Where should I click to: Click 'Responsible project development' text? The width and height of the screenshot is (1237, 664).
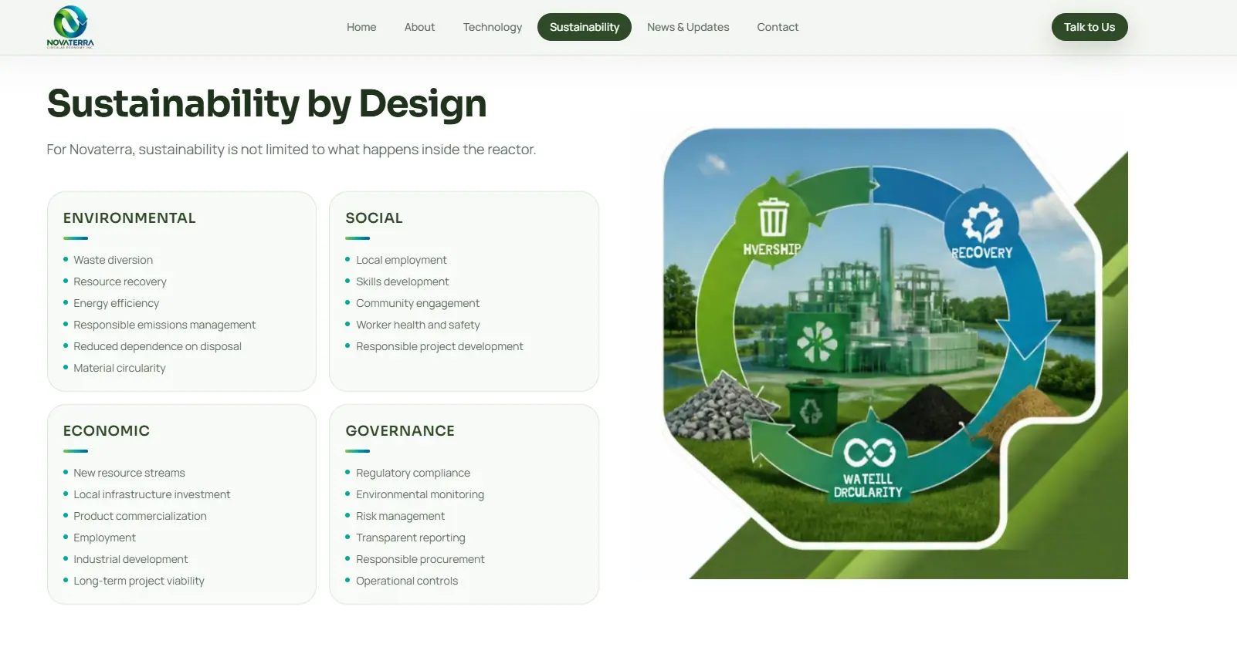(x=439, y=346)
